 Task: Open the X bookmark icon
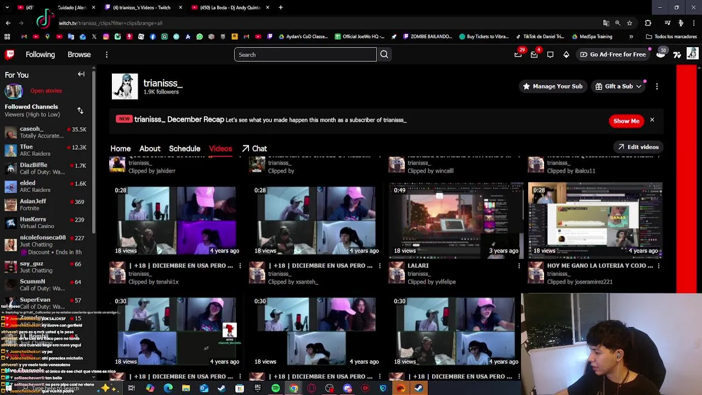click(x=94, y=37)
